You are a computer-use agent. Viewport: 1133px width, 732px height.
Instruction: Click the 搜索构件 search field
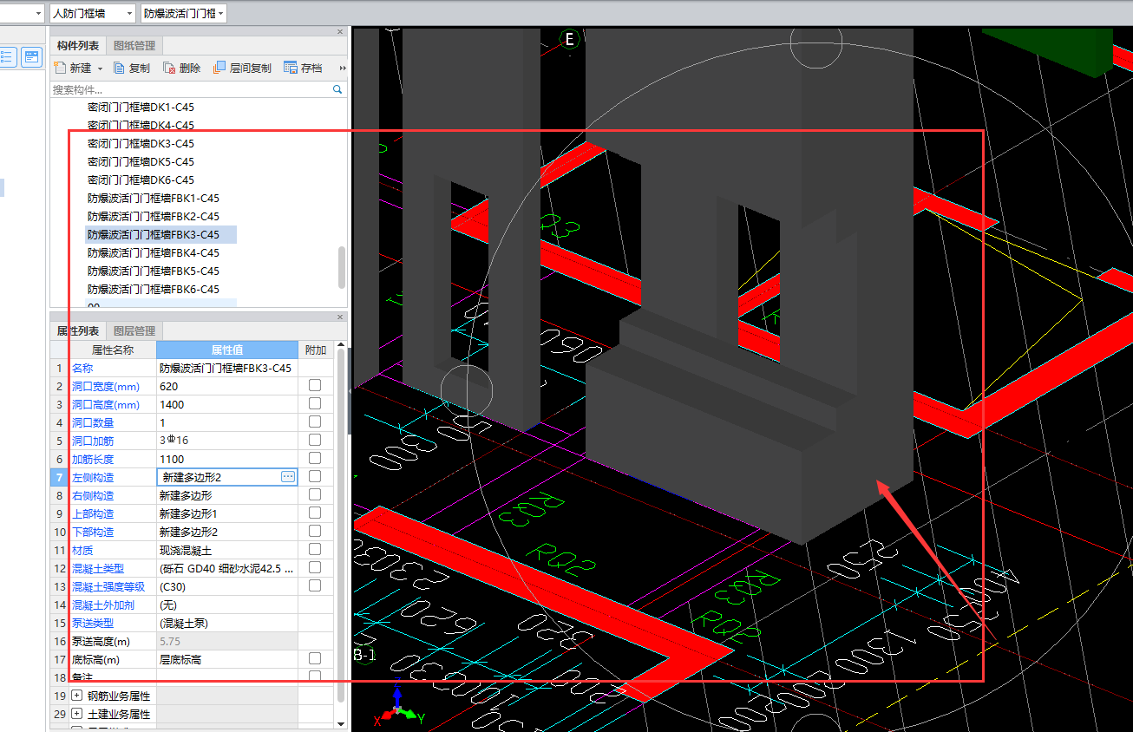[191, 89]
